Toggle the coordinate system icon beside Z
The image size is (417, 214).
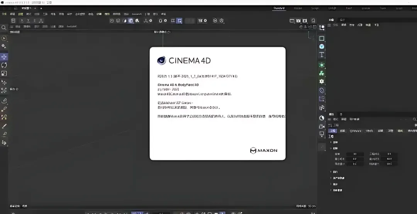pyautogui.click(x=41, y=20)
